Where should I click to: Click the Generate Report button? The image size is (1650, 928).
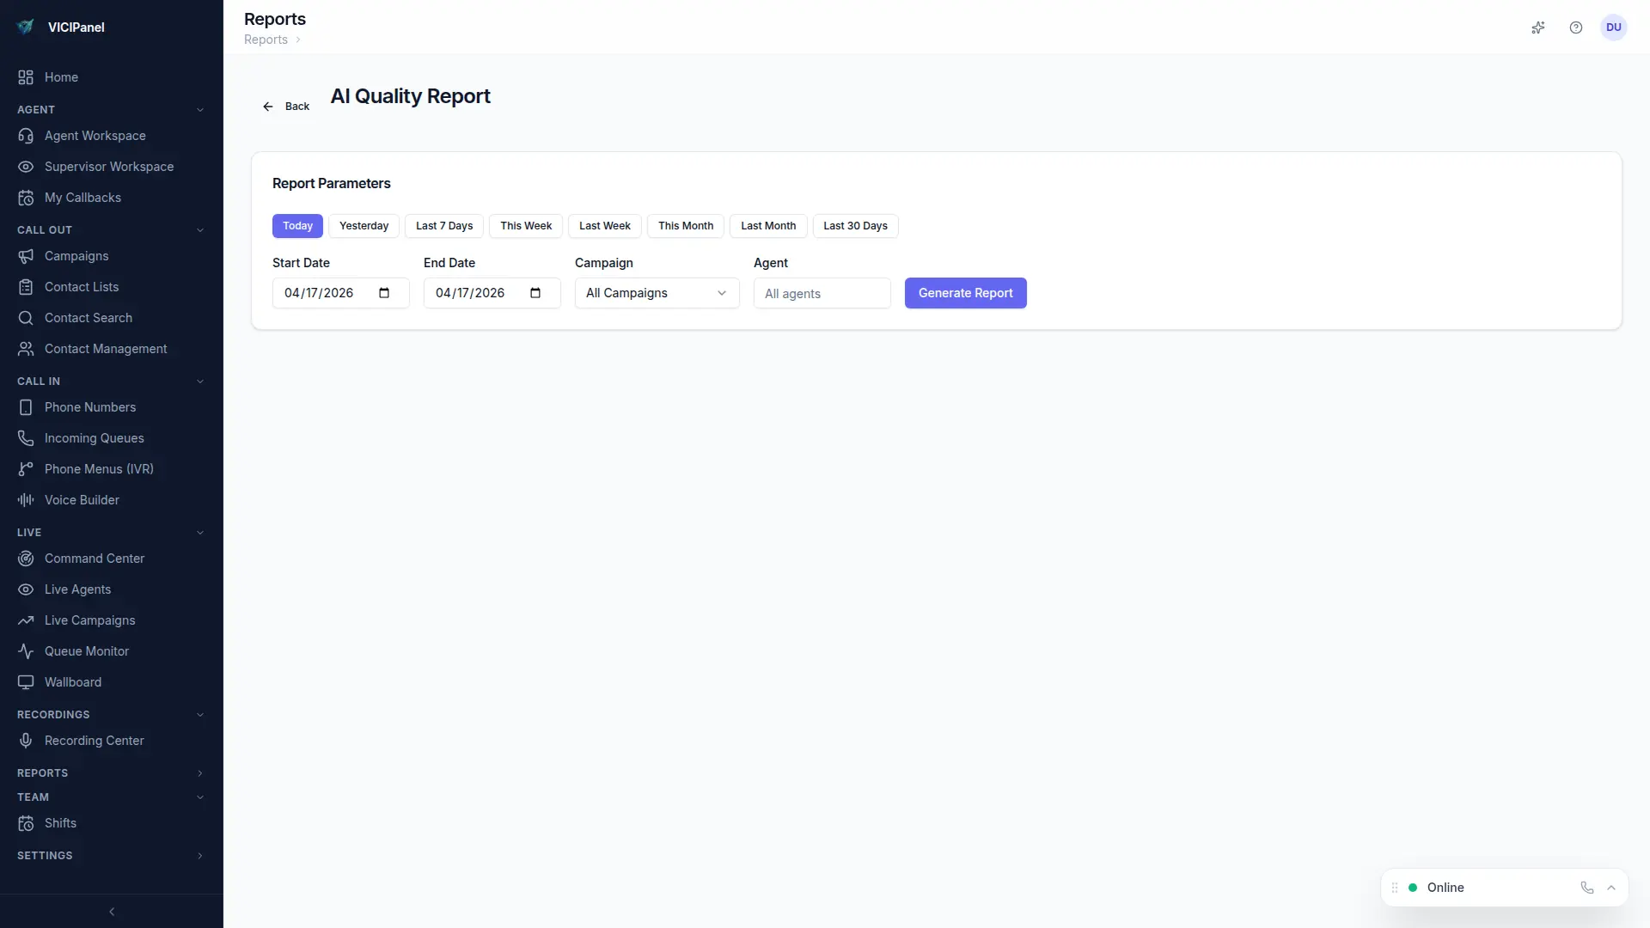[x=965, y=293]
